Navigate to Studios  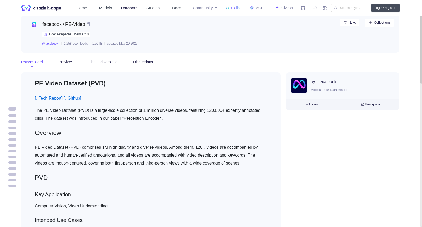point(153,8)
